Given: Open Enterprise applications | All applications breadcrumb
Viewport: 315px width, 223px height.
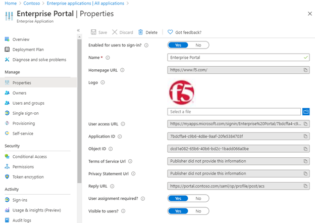Looking at the screenshot, I should [85, 3].
